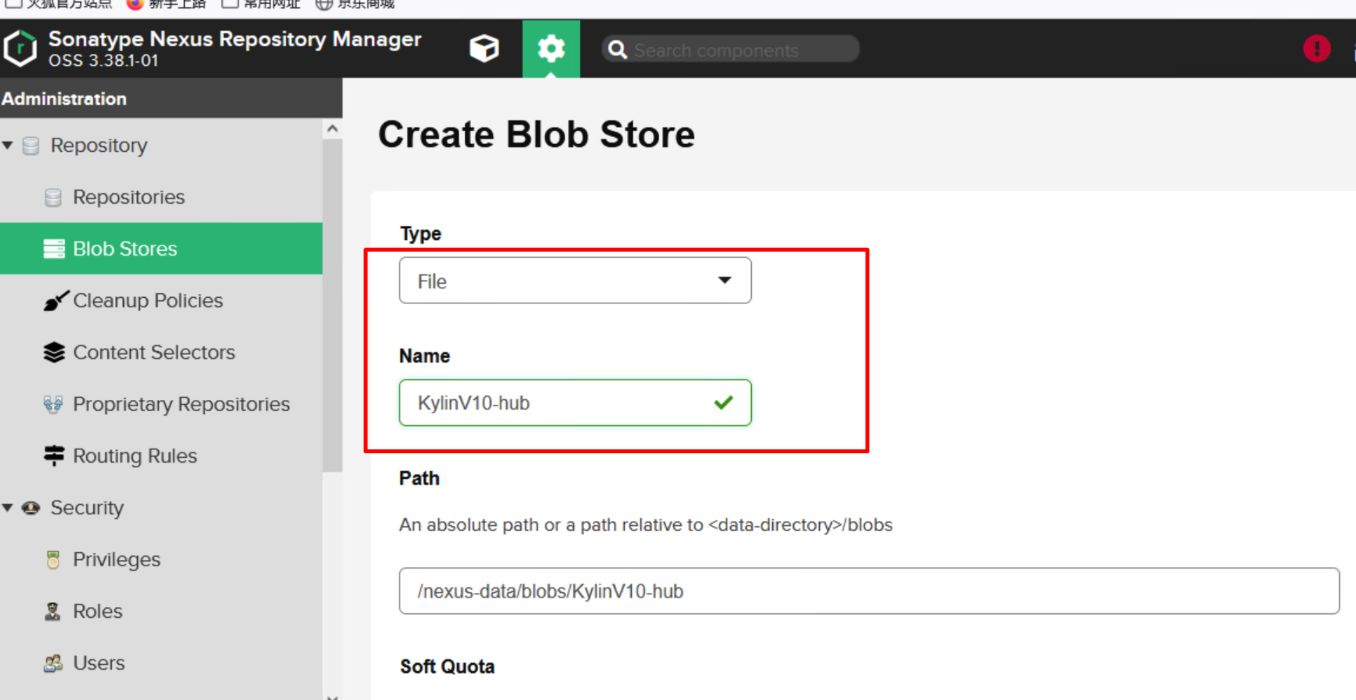
Task: Select Blob Stores menu entry
Action: 161,249
